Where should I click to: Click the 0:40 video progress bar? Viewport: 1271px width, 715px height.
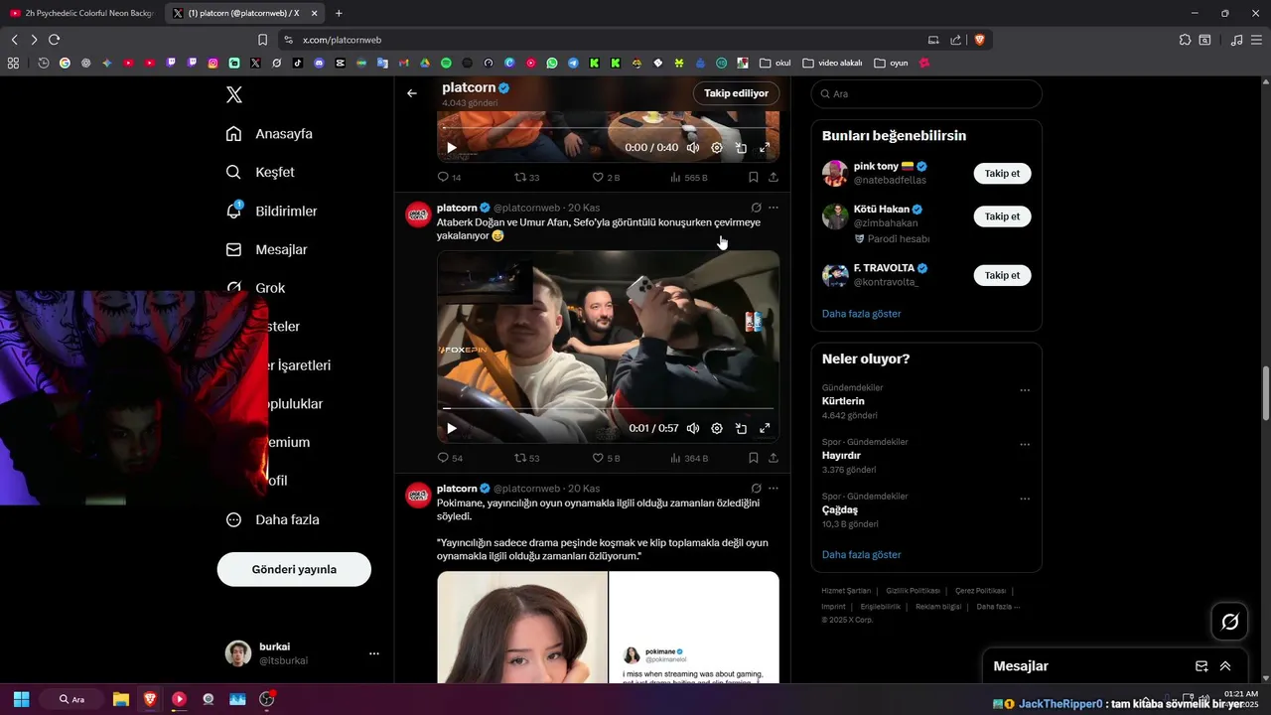pos(608,128)
